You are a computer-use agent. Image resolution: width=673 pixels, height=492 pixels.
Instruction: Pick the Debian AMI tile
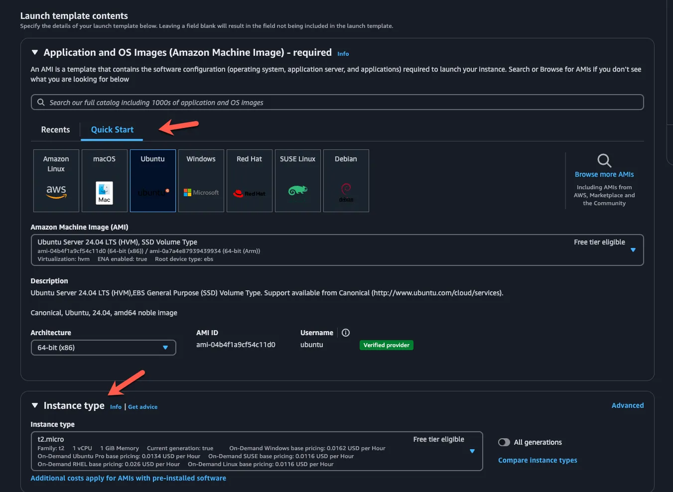pyautogui.click(x=346, y=181)
